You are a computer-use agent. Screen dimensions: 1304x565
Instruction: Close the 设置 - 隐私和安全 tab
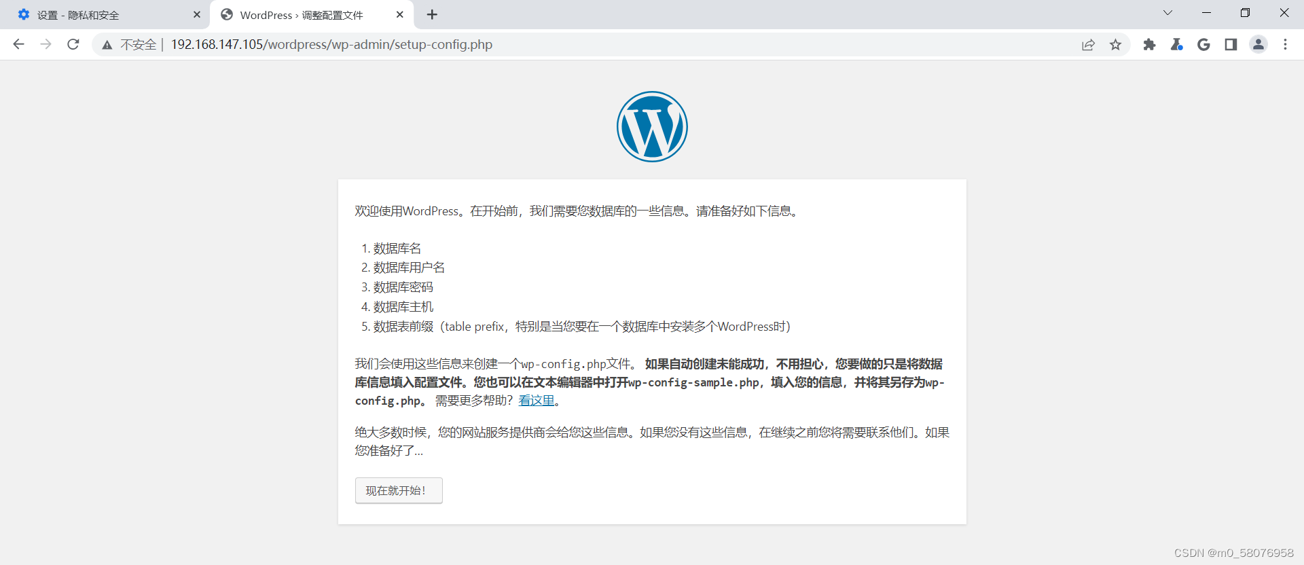coord(197,14)
